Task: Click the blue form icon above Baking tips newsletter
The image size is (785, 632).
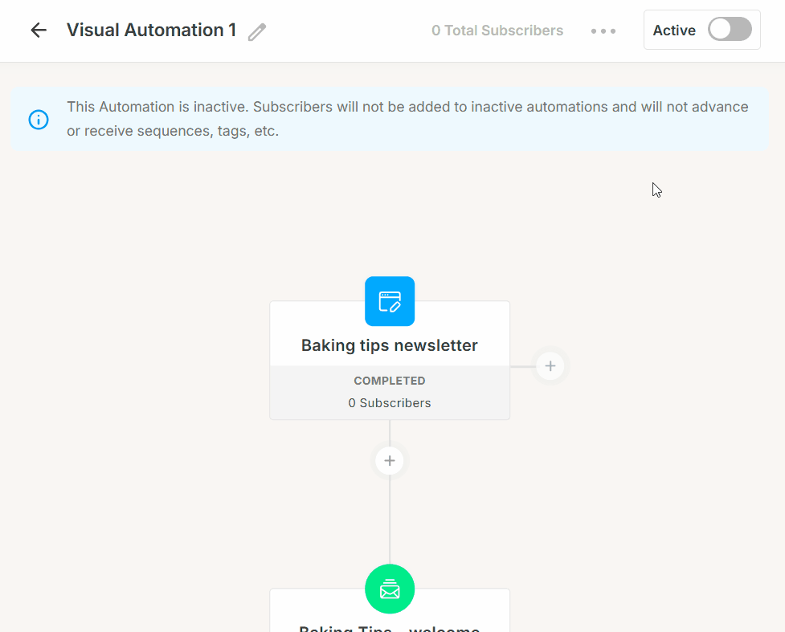Action: pyautogui.click(x=390, y=301)
